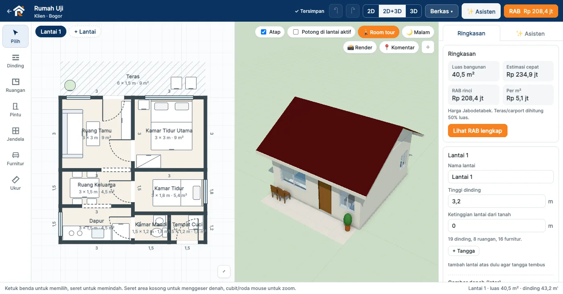The height and width of the screenshot is (294, 563).
Task: Edit Ketinggian lantai dari tanah value
Action: [497, 226]
